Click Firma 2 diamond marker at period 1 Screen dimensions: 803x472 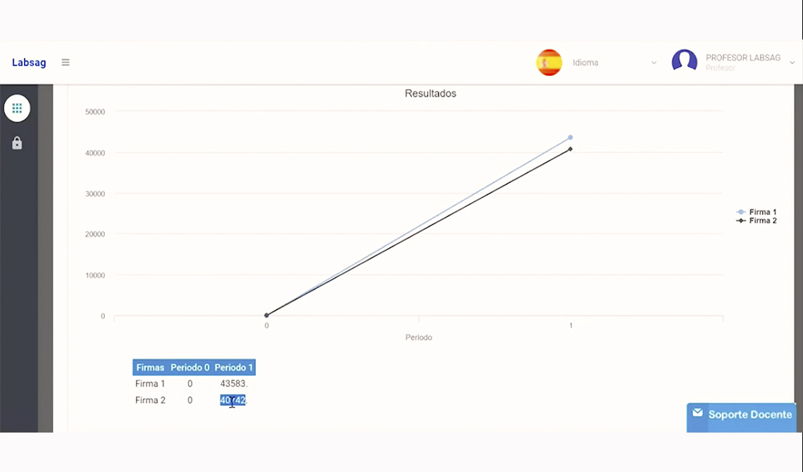(570, 149)
